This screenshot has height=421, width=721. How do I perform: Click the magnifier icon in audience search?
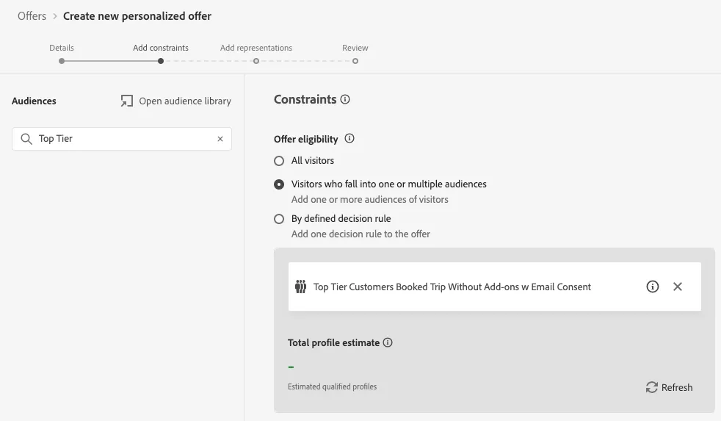[26, 139]
